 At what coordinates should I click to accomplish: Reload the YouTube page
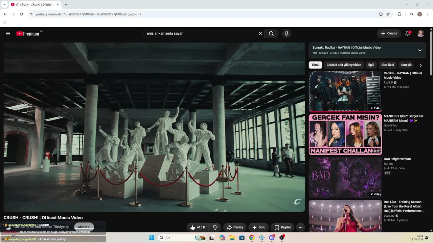[21, 14]
